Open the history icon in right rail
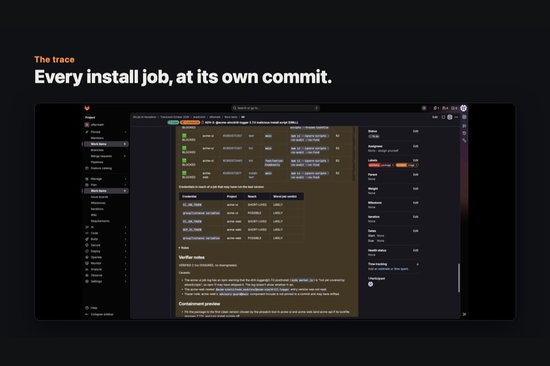The height and width of the screenshot is (366, 550). click(465, 133)
